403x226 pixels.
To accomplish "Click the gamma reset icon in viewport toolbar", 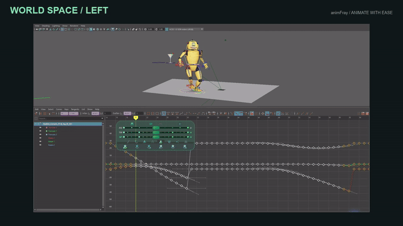I will 156,29.
